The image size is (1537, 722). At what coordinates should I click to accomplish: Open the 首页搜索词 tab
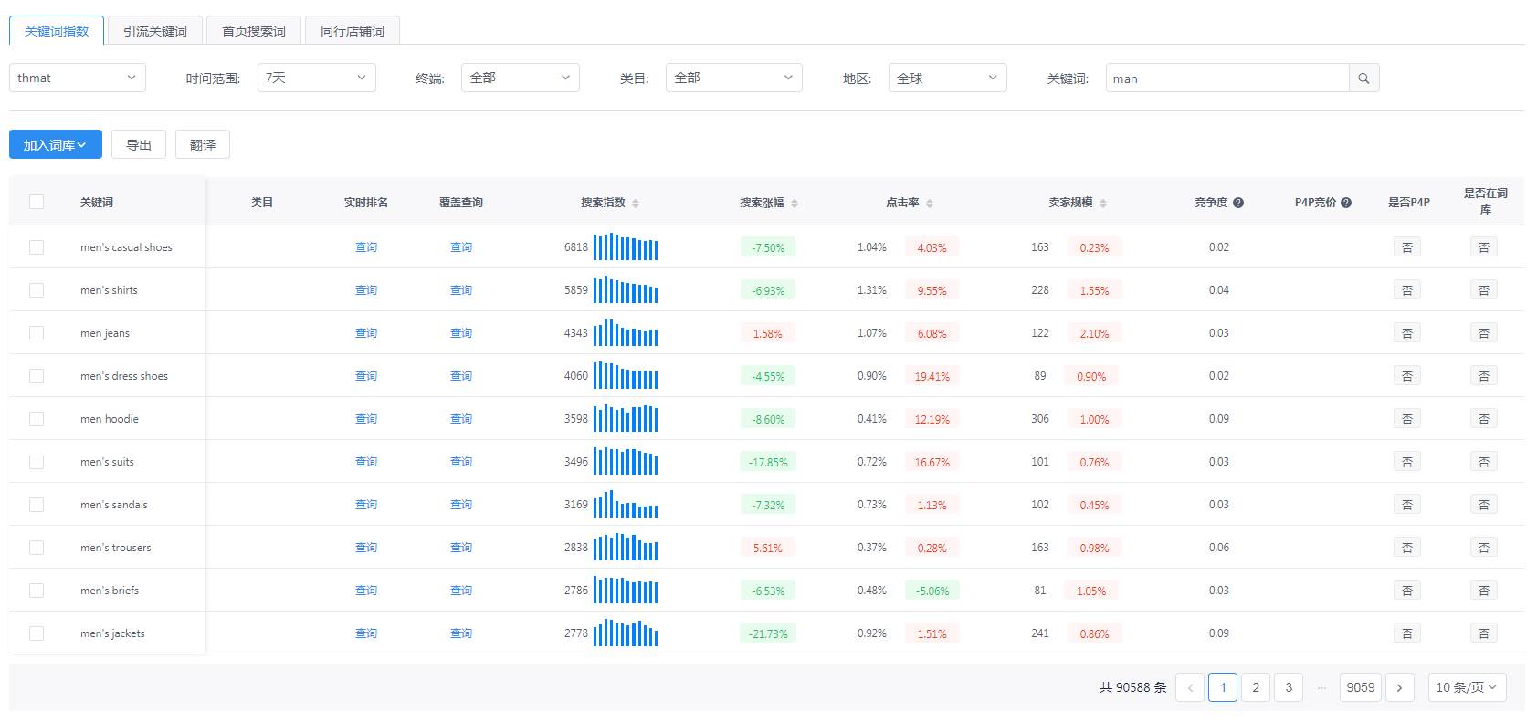[254, 30]
